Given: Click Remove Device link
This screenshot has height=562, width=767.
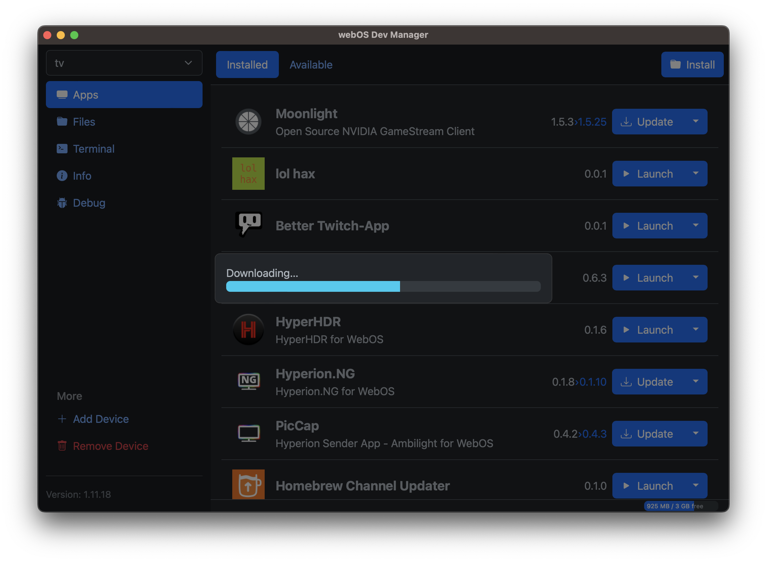Looking at the screenshot, I should pos(110,446).
